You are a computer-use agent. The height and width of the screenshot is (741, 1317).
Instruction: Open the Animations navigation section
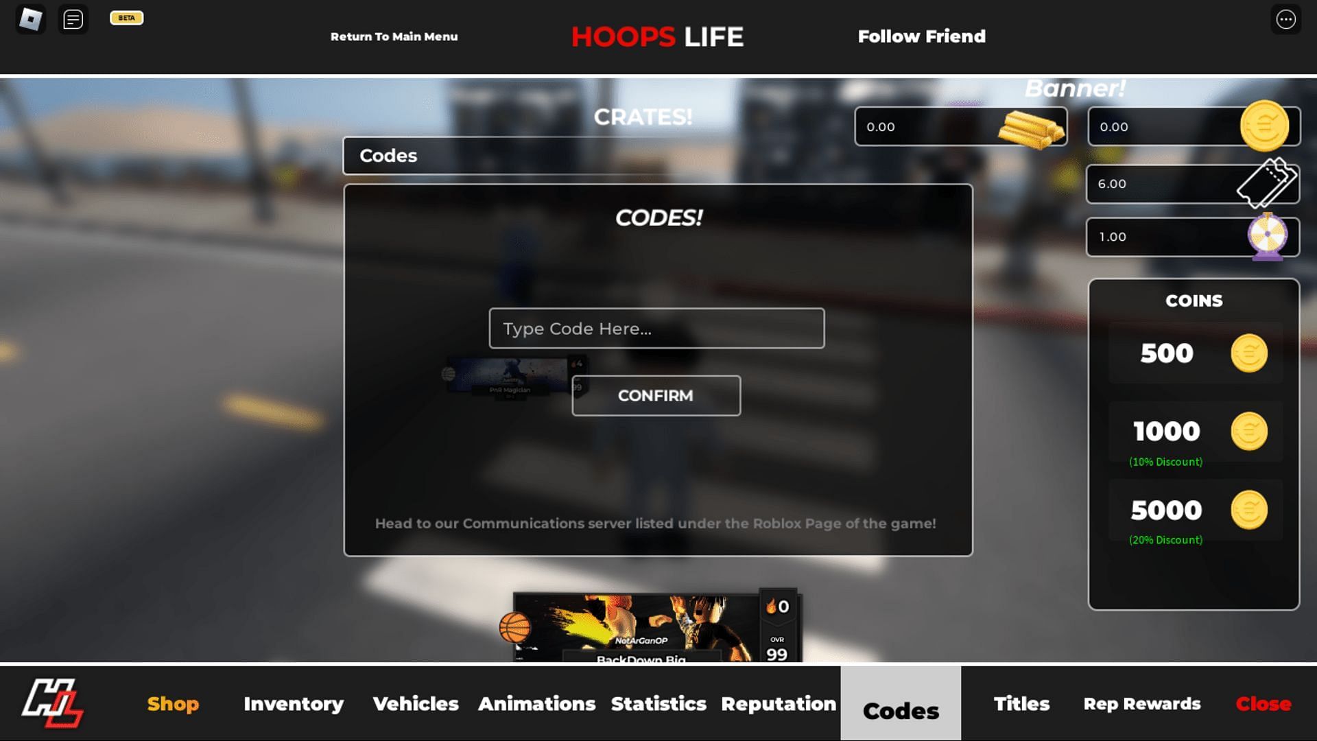coord(536,703)
